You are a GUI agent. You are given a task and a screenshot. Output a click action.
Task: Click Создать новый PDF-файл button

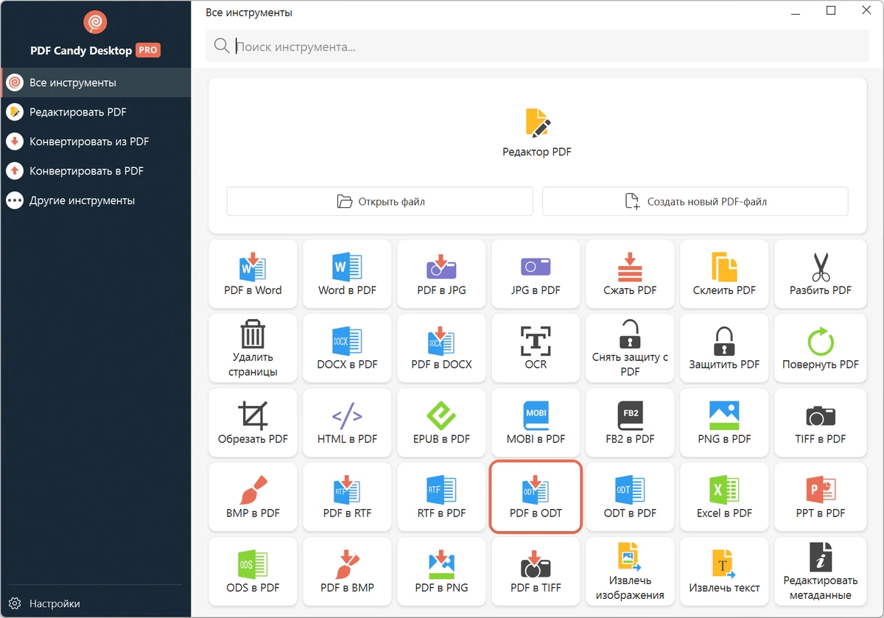coord(695,201)
